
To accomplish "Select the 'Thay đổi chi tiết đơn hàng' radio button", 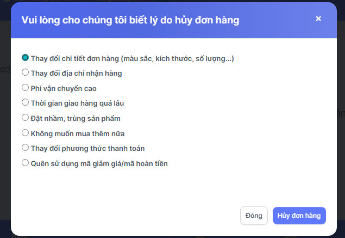I will pos(25,57).
